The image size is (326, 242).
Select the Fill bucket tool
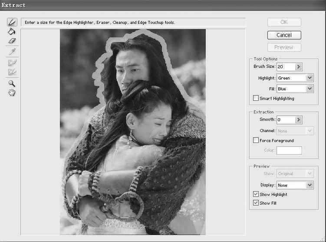pyautogui.click(x=12, y=31)
